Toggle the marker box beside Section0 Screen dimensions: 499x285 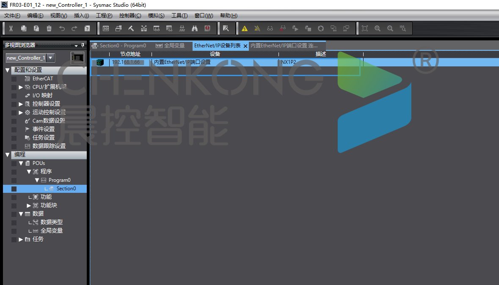14,189
